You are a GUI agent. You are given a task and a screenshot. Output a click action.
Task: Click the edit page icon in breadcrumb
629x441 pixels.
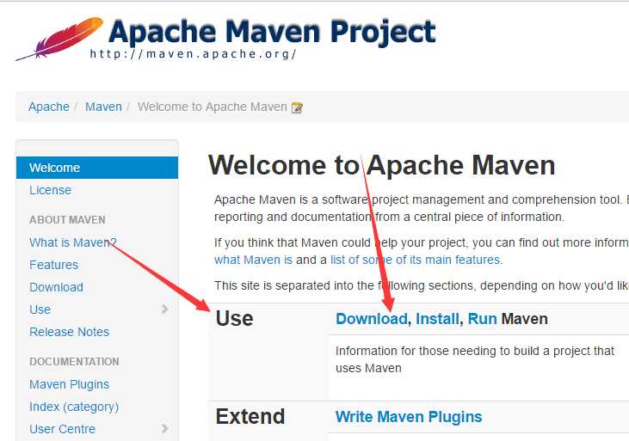pyautogui.click(x=297, y=107)
